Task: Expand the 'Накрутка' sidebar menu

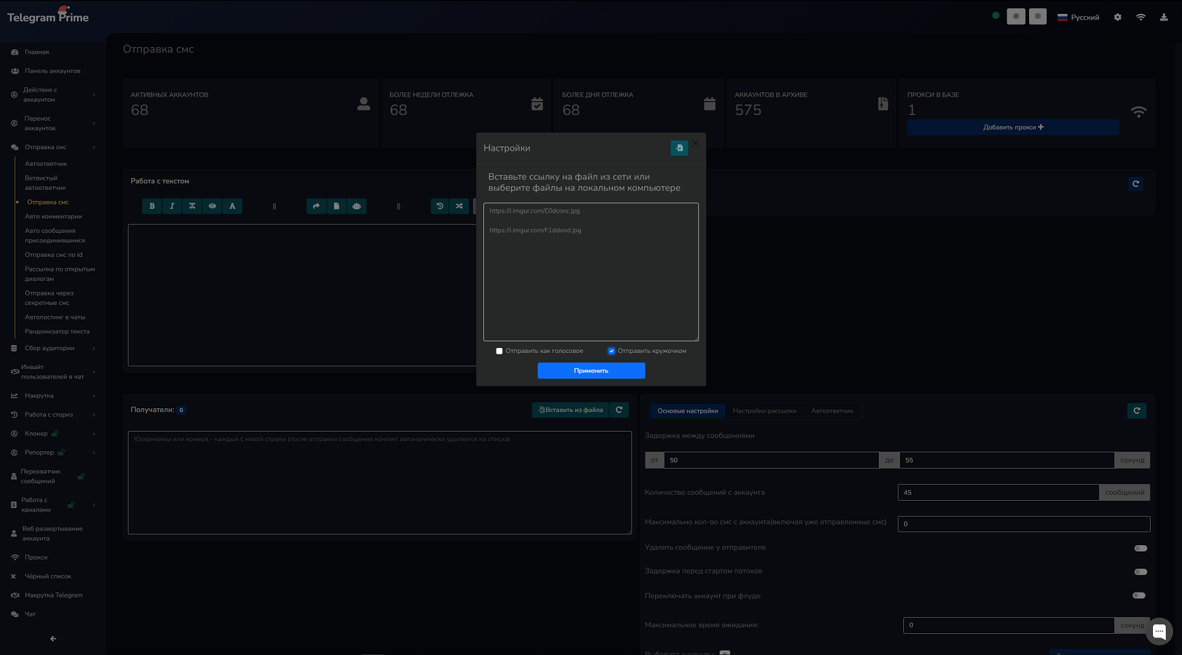Action: click(x=39, y=396)
